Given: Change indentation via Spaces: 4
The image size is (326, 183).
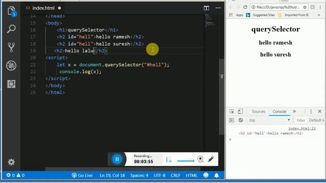Looking at the screenshot, I should [139, 175].
